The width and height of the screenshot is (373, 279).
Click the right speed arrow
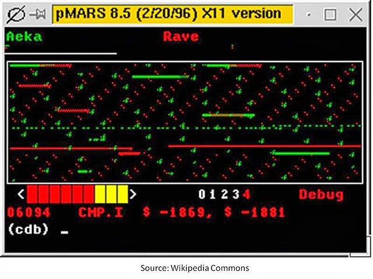pyautogui.click(x=133, y=194)
